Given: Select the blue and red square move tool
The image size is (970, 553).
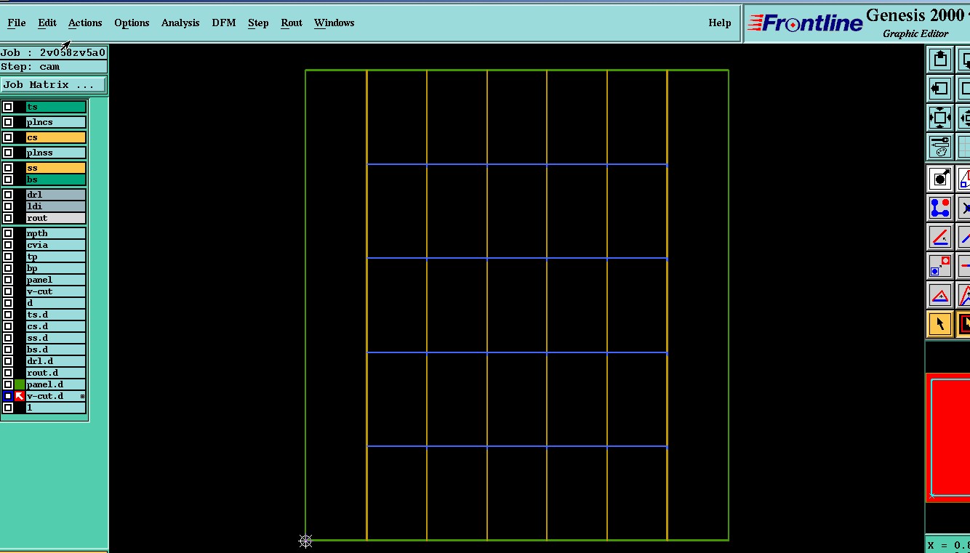Looking at the screenshot, I should tap(940, 266).
